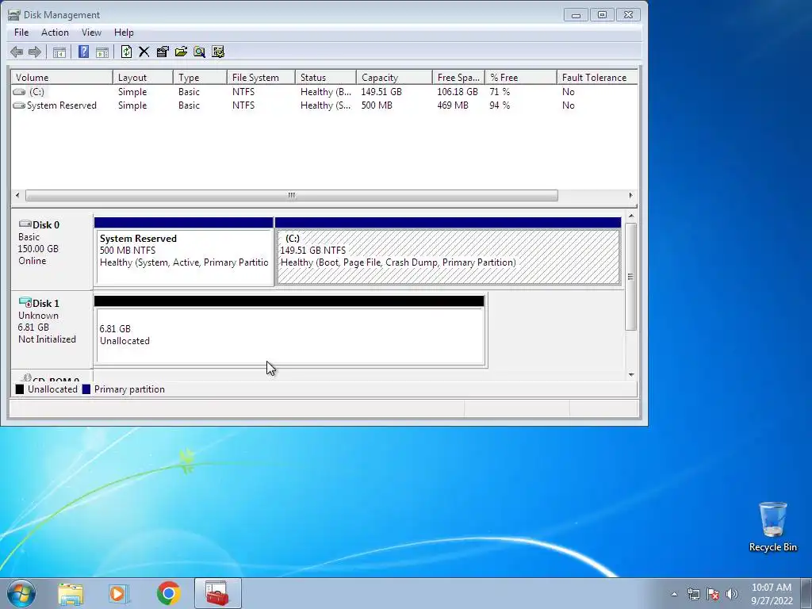Click the blue Primary partition legend swatch
This screenshot has width=812, height=609.
pos(86,389)
